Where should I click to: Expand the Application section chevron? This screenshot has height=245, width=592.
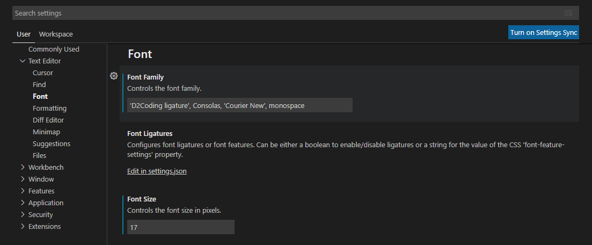pyautogui.click(x=23, y=203)
